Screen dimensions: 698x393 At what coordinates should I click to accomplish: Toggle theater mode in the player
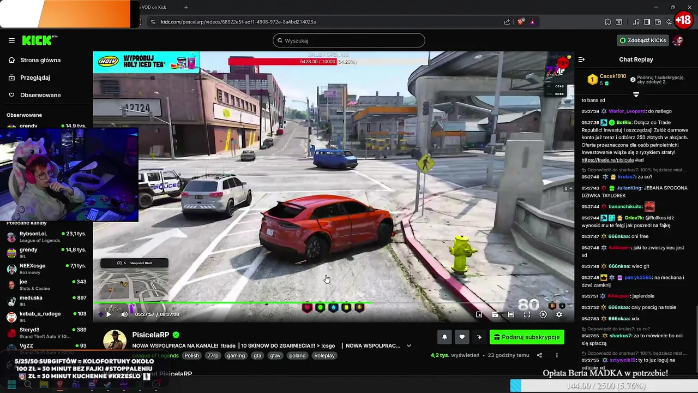pos(511,314)
